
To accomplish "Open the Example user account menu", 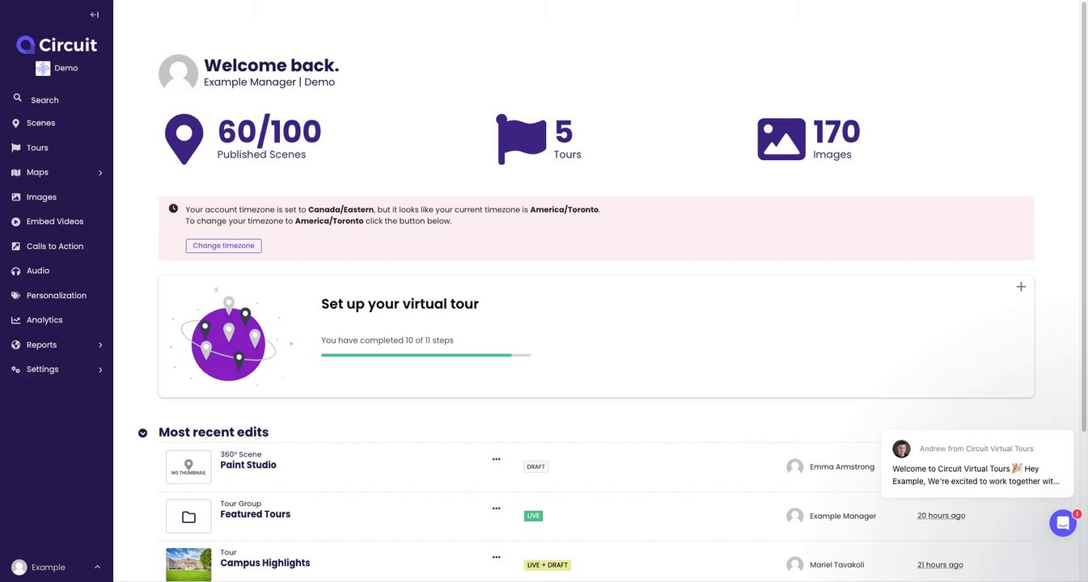I will click(56, 567).
